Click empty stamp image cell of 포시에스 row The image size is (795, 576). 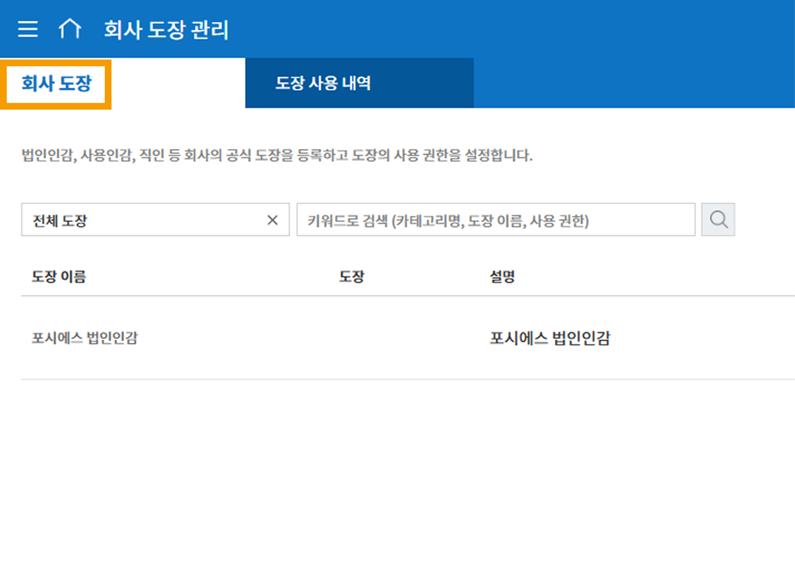(351, 338)
